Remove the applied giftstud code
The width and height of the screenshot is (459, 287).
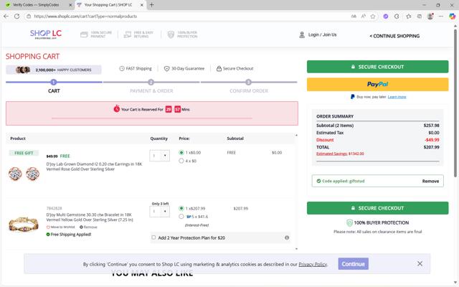click(x=430, y=181)
